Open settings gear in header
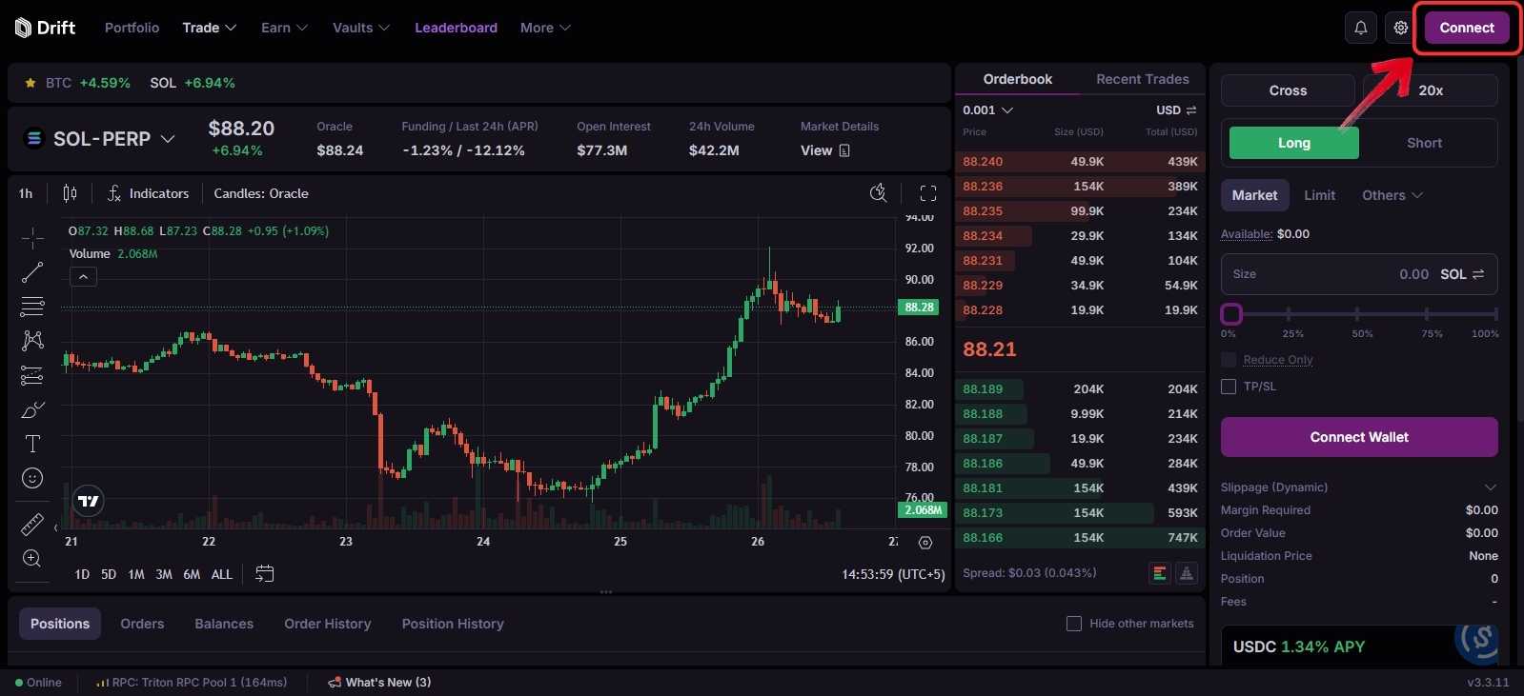 1400,28
